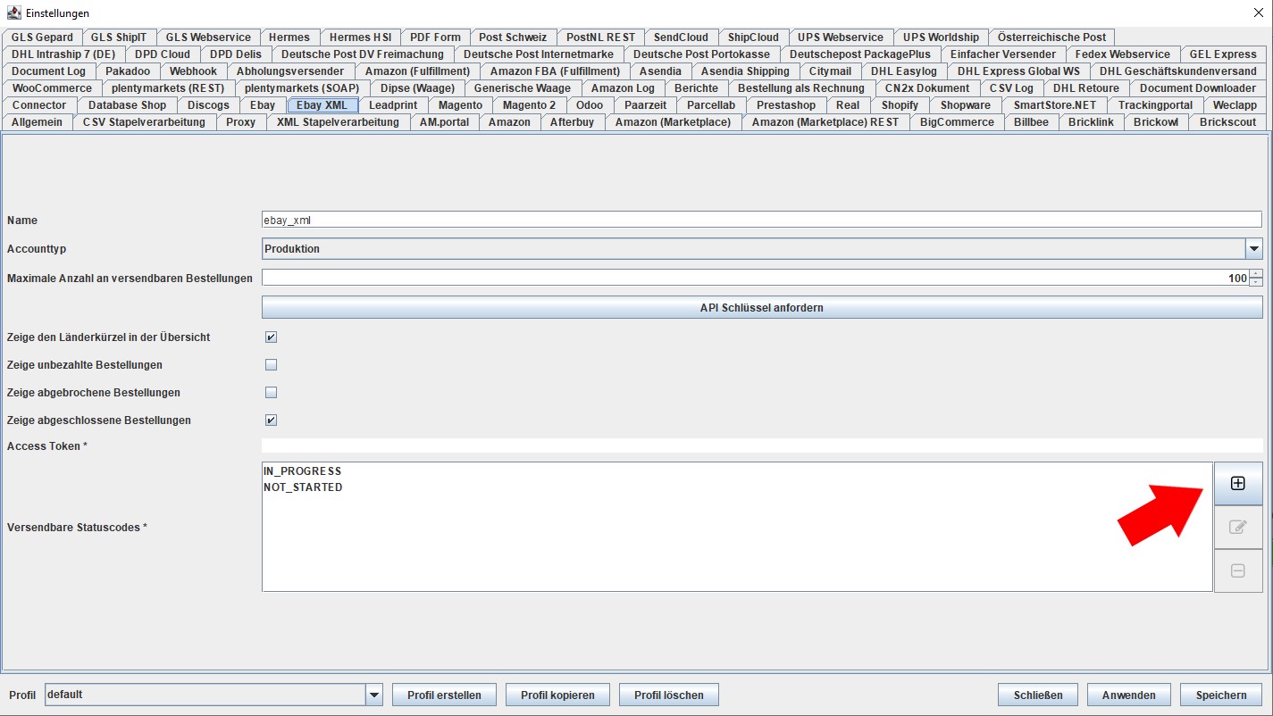Viewport: 1273px width, 716px height.
Task: Switch to the CSV Log tab
Action: pos(1011,88)
